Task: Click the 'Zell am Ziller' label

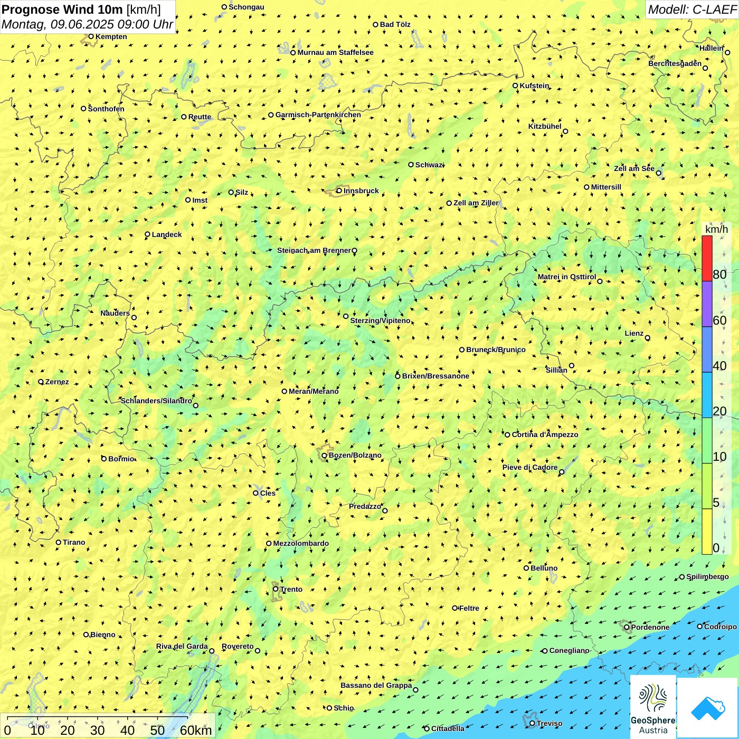Action: [x=476, y=203]
